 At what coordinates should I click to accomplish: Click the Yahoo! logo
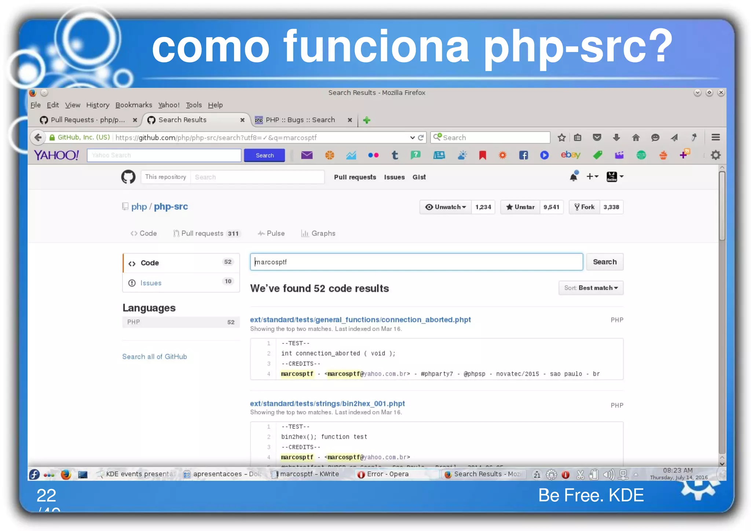(x=56, y=155)
